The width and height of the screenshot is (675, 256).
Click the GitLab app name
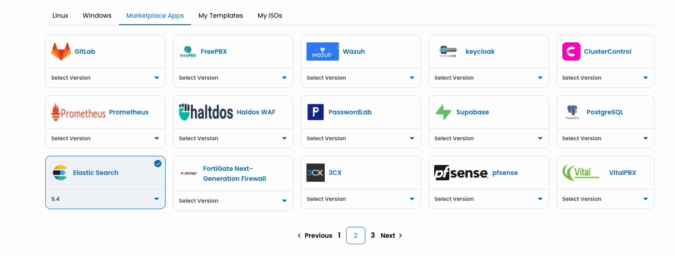coord(85,51)
